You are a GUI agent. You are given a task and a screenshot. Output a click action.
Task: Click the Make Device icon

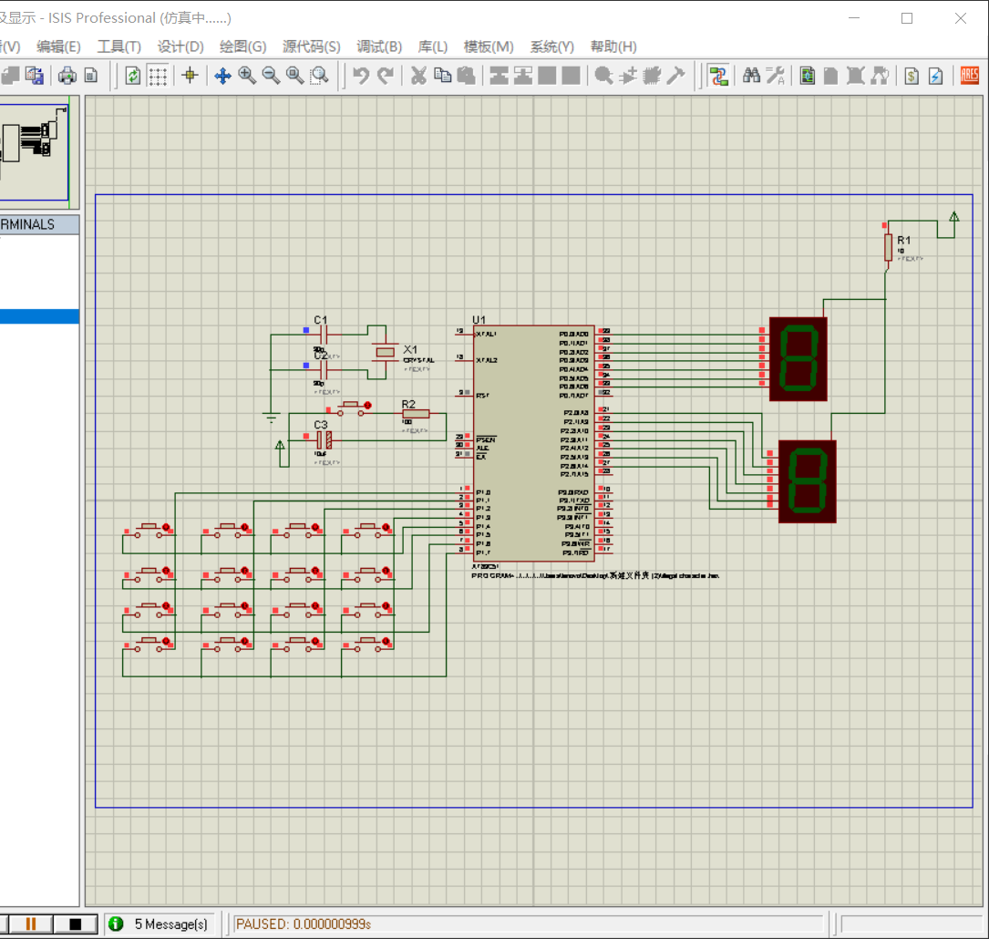628,76
